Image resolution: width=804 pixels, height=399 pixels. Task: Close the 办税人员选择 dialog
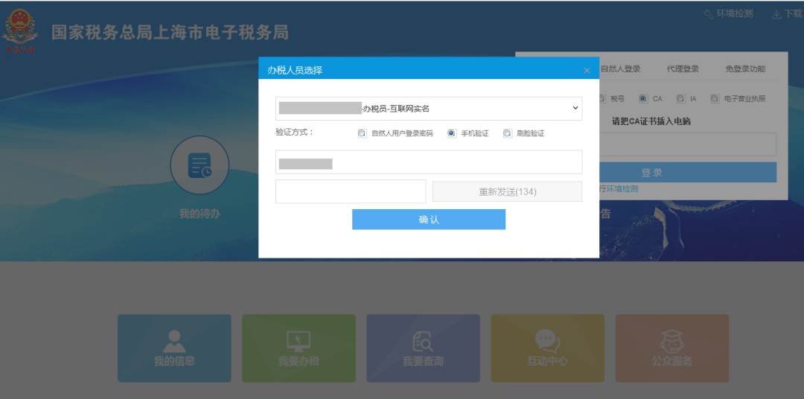(587, 71)
